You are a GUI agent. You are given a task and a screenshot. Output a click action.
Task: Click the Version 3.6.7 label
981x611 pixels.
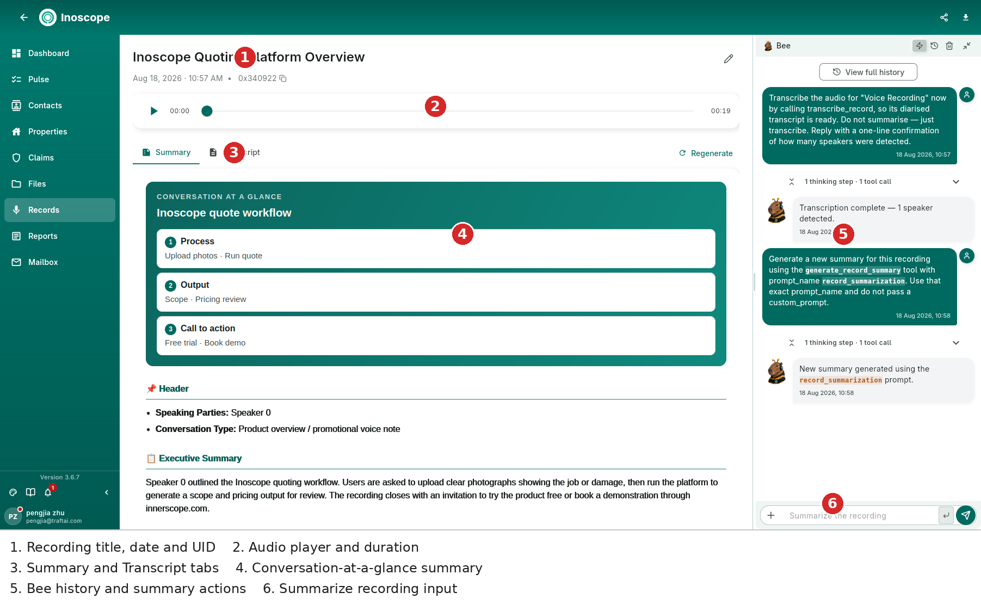click(x=60, y=478)
